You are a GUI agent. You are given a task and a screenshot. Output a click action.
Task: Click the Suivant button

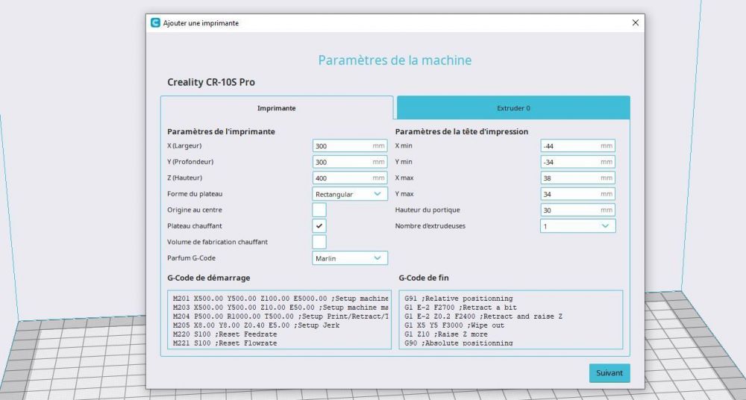(609, 373)
